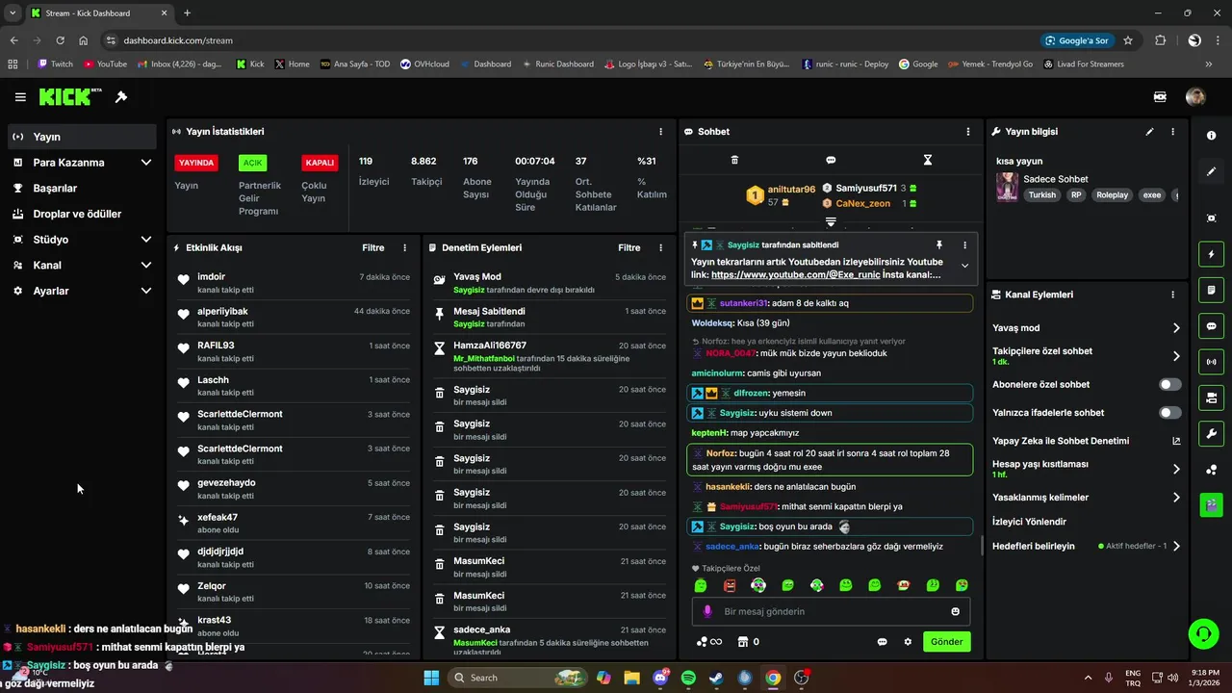Open Kanal Eylemleri three-dot menu
This screenshot has height=693, width=1232.
1172,295
